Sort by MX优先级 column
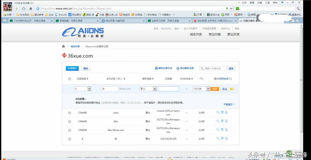This screenshot has height=160, width=311. pos(187,79)
